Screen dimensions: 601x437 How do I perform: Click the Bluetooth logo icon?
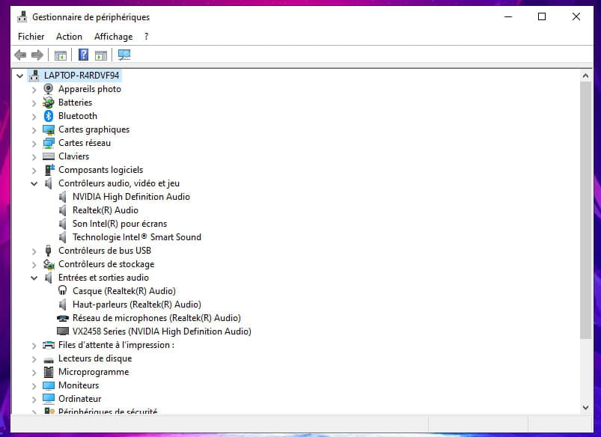coord(49,116)
